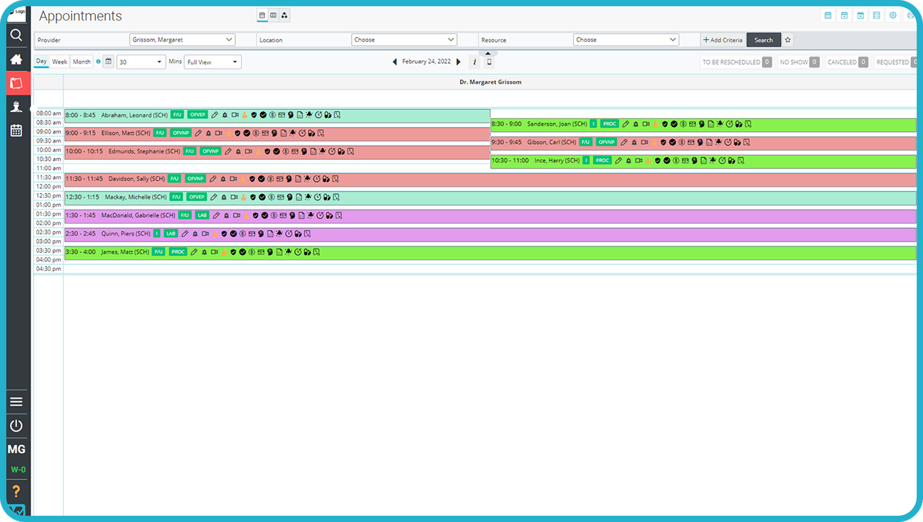Screen dimensions: 923x522
Task: Click the pencil edit icon on Abraham, Leonard's appointment
Action: point(215,115)
